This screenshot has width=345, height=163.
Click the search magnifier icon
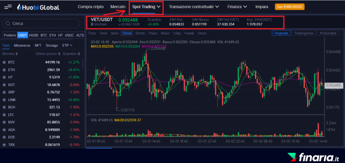8,23
